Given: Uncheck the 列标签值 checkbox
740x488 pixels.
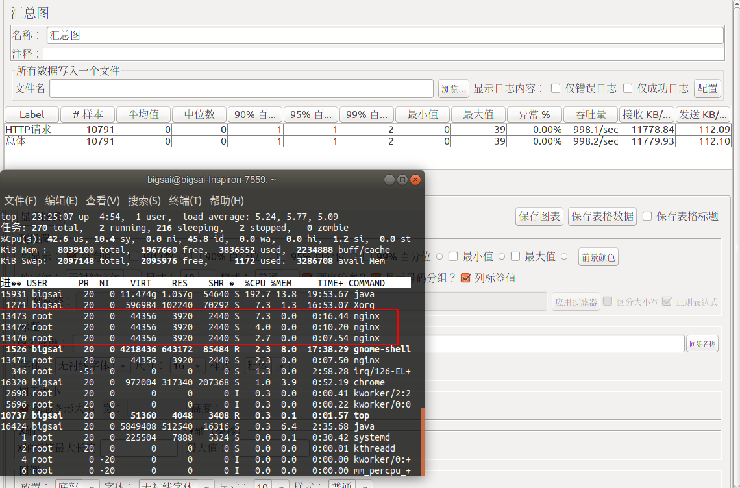Looking at the screenshot, I should [x=466, y=278].
